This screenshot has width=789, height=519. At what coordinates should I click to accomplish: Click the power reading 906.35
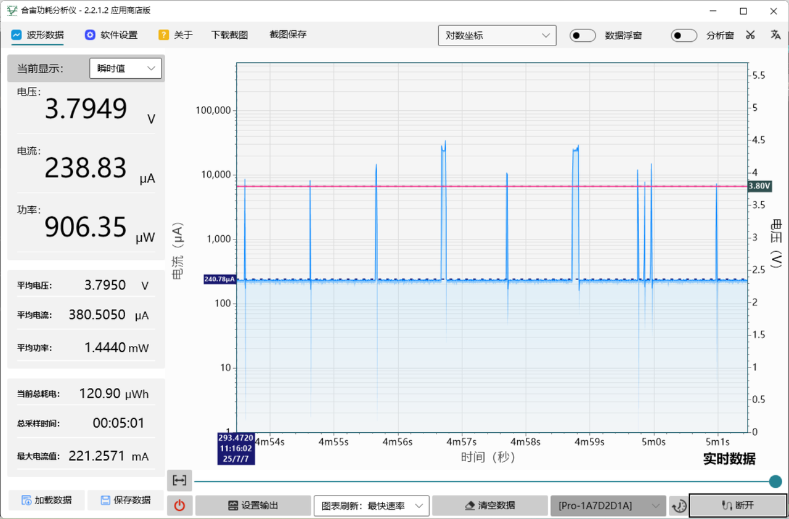86,227
